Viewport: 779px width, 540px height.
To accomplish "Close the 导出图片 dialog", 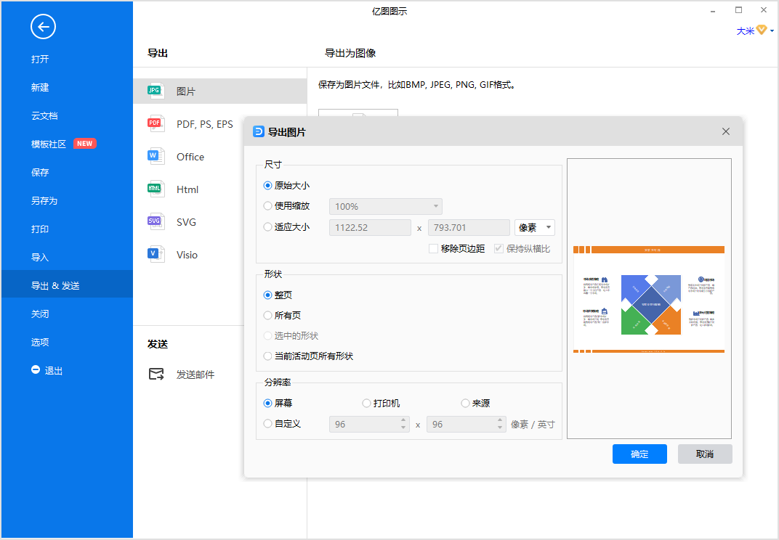I will coord(726,131).
